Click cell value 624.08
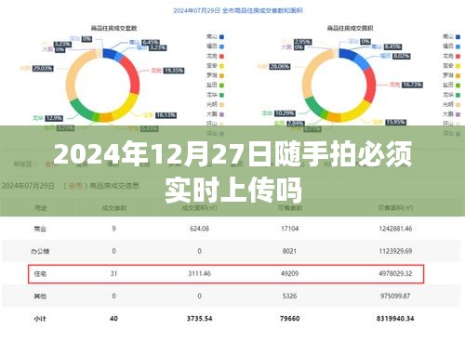The height and width of the screenshot is (342, 465). pyautogui.click(x=199, y=229)
